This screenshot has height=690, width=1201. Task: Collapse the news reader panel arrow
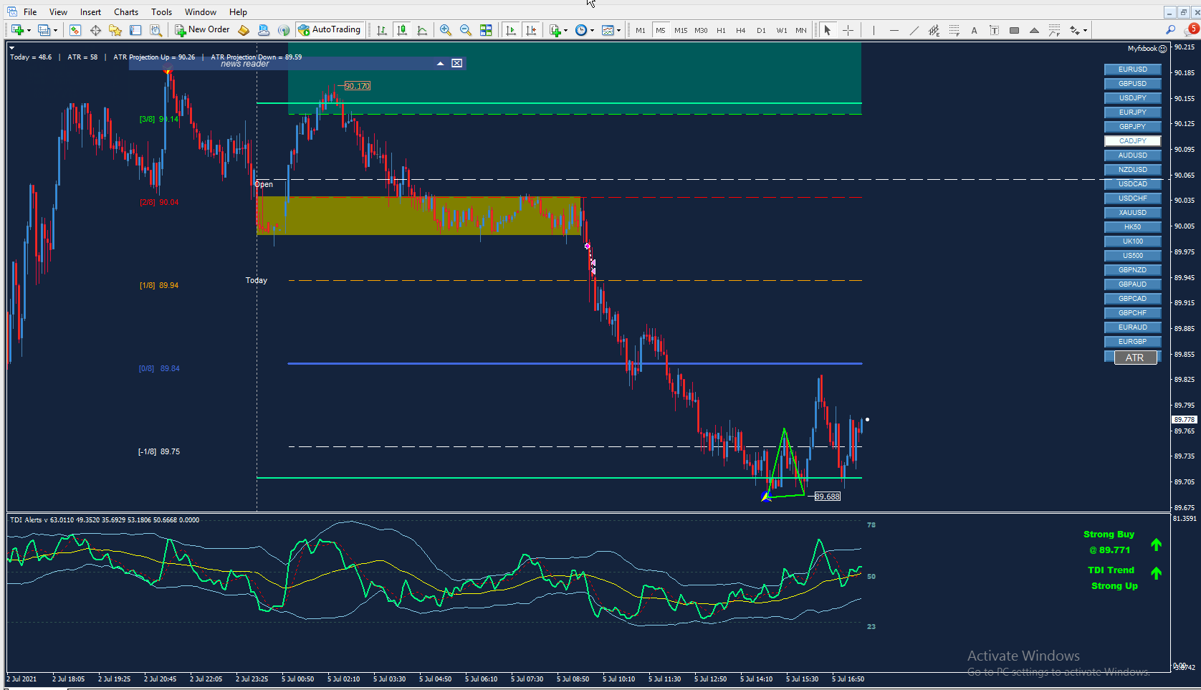[x=440, y=64]
